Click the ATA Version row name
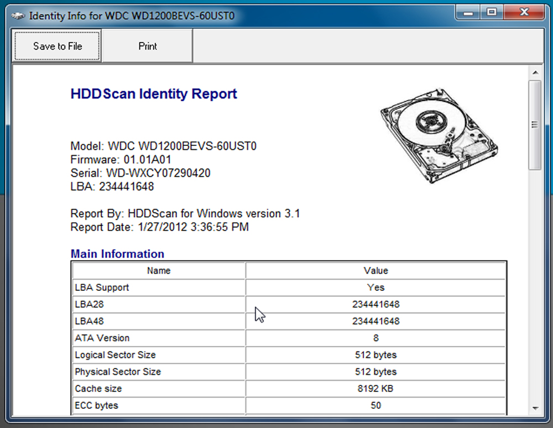 pyautogui.click(x=102, y=338)
